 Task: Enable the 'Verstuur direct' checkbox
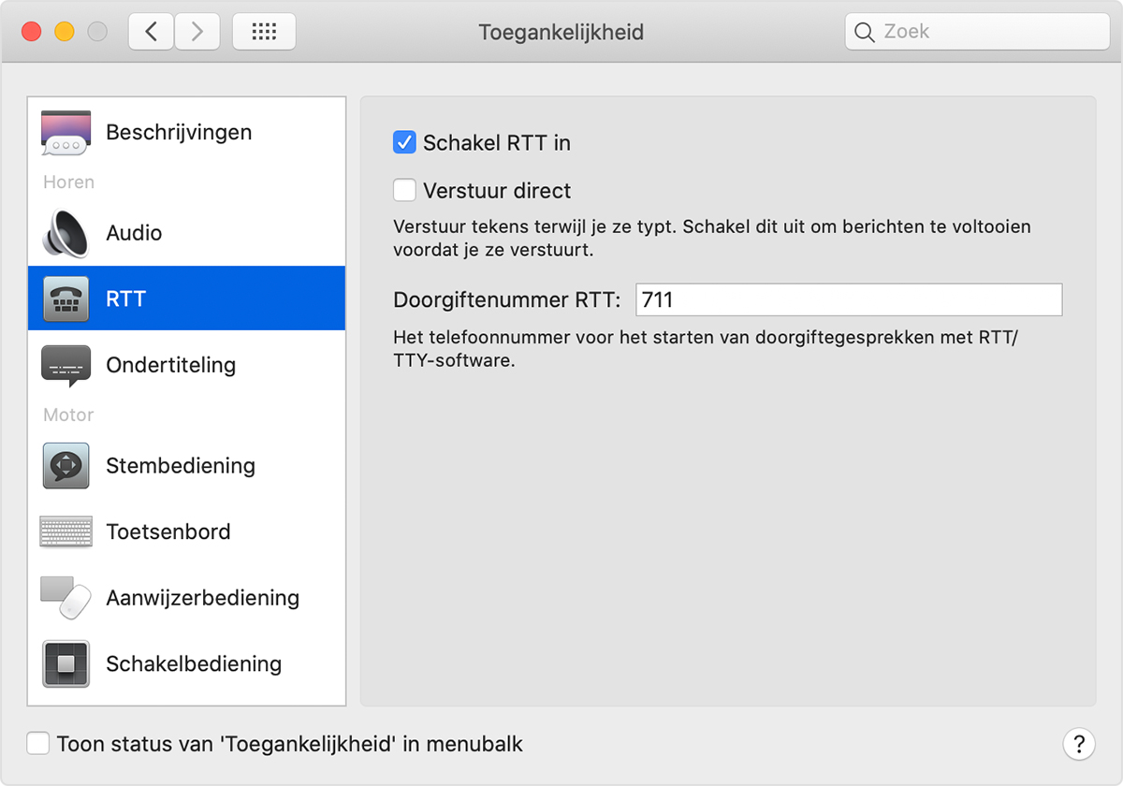(404, 191)
